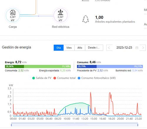The height and width of the screenshot is (129, 147).
Task: Click the 29,79% FV consumption bar
Action: [x=87, y=66]
